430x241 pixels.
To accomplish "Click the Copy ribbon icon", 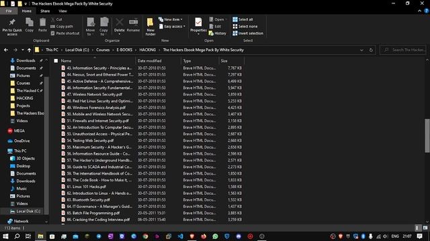I will [x=30, y=25].
